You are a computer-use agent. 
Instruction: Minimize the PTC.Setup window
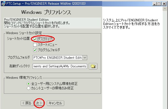pyautogui.click(x=154, y=4)
